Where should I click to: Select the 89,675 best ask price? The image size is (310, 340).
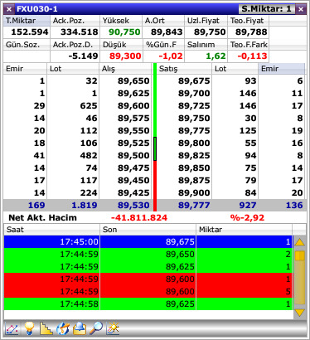coord(194,80)
